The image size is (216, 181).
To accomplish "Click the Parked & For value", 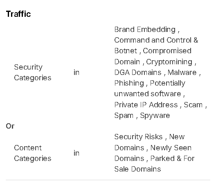I will click(x=172, y=158).
